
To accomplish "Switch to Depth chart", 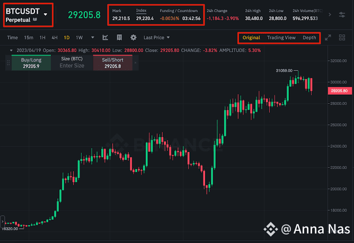I will click(309, 38).
